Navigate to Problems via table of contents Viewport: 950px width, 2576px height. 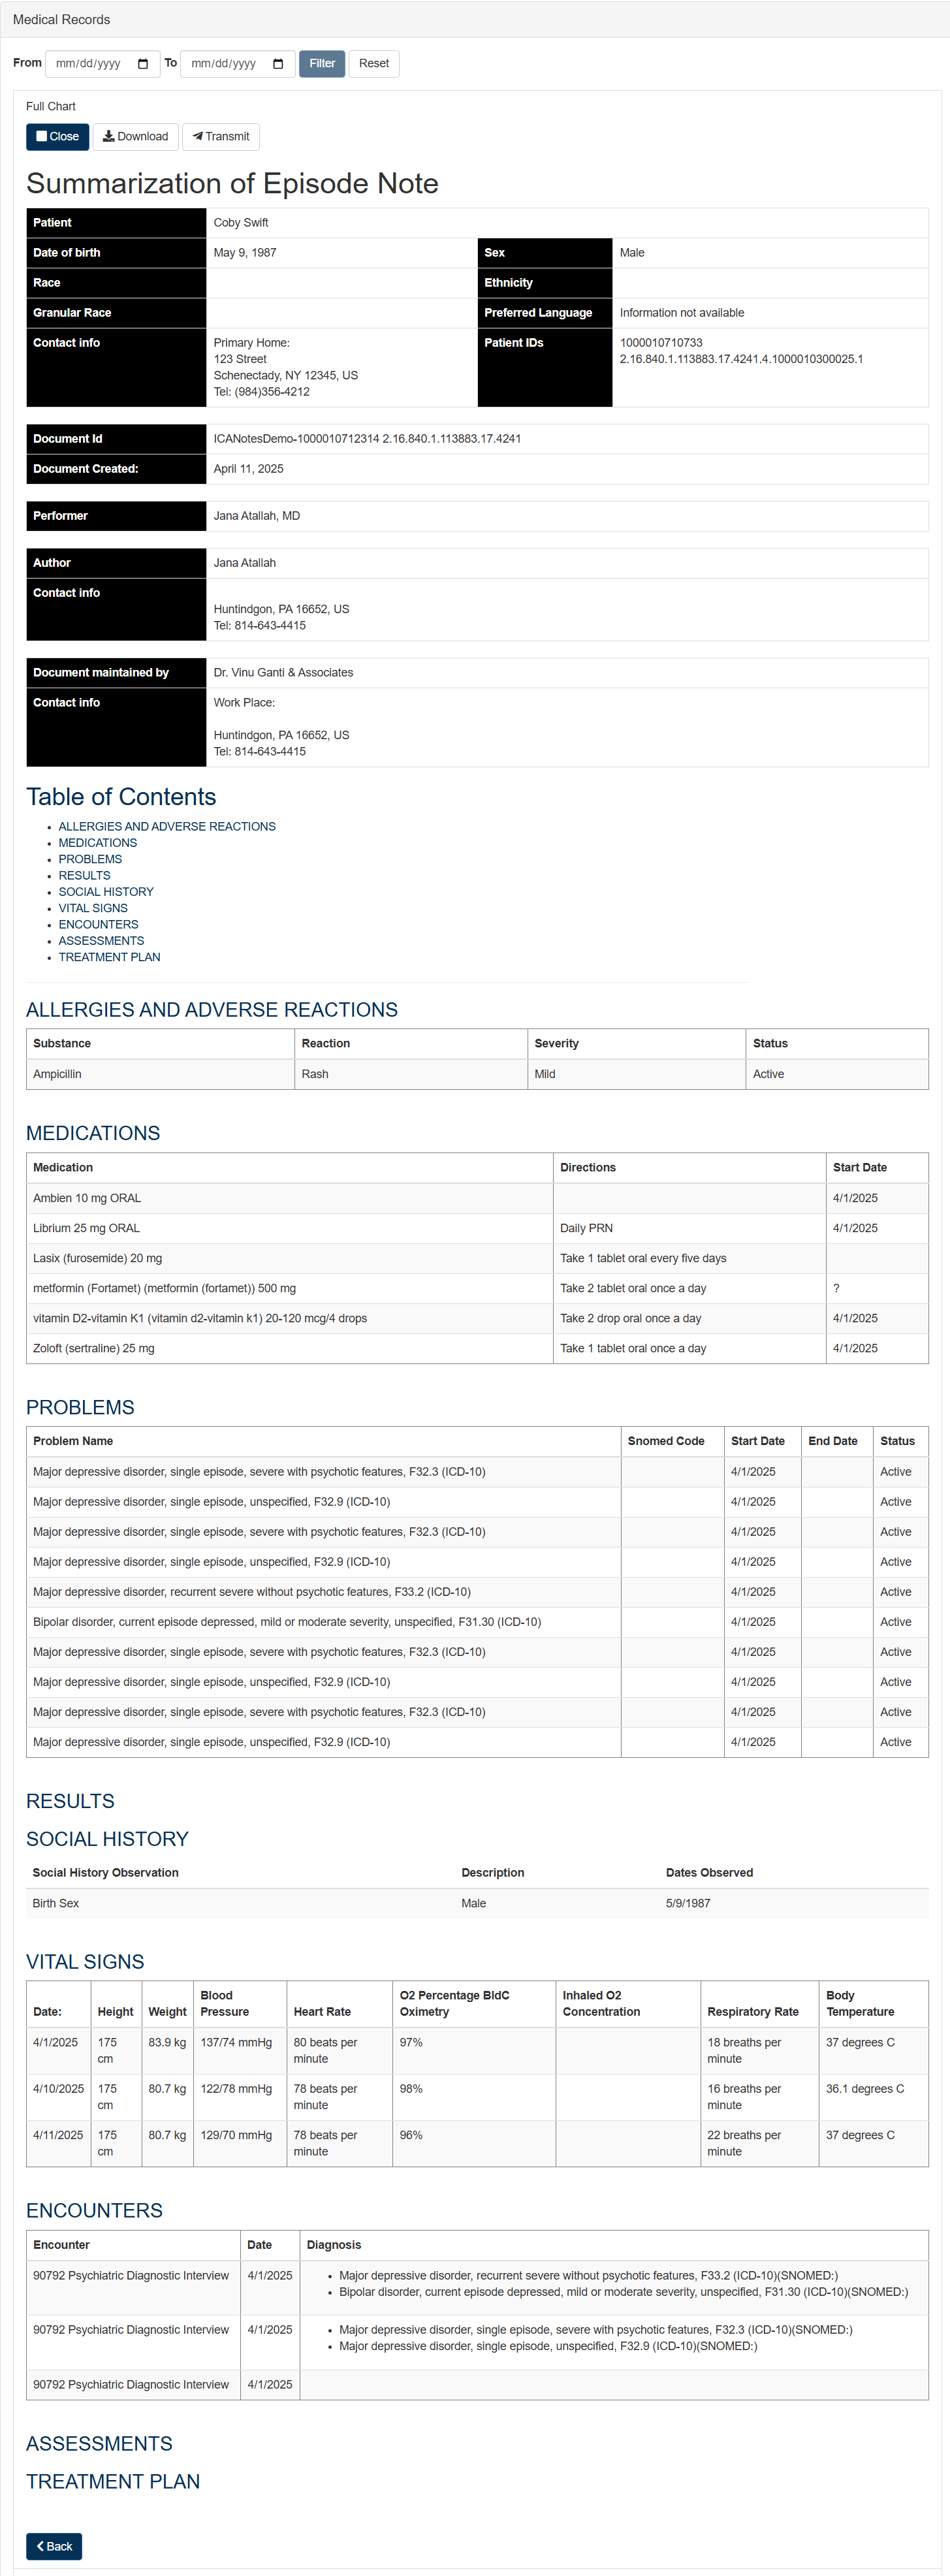(x=90, y=859)
